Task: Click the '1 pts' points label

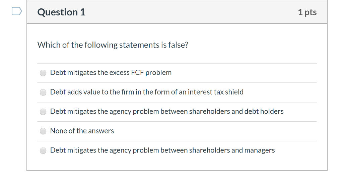Action: click(x=307, y=12)
